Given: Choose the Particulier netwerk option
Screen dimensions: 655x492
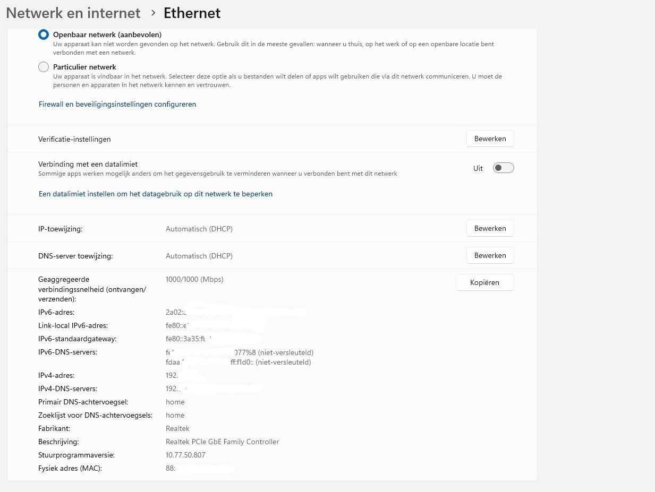Looking at the screenshot, I should pyautogui.click(x=44, y=67).
